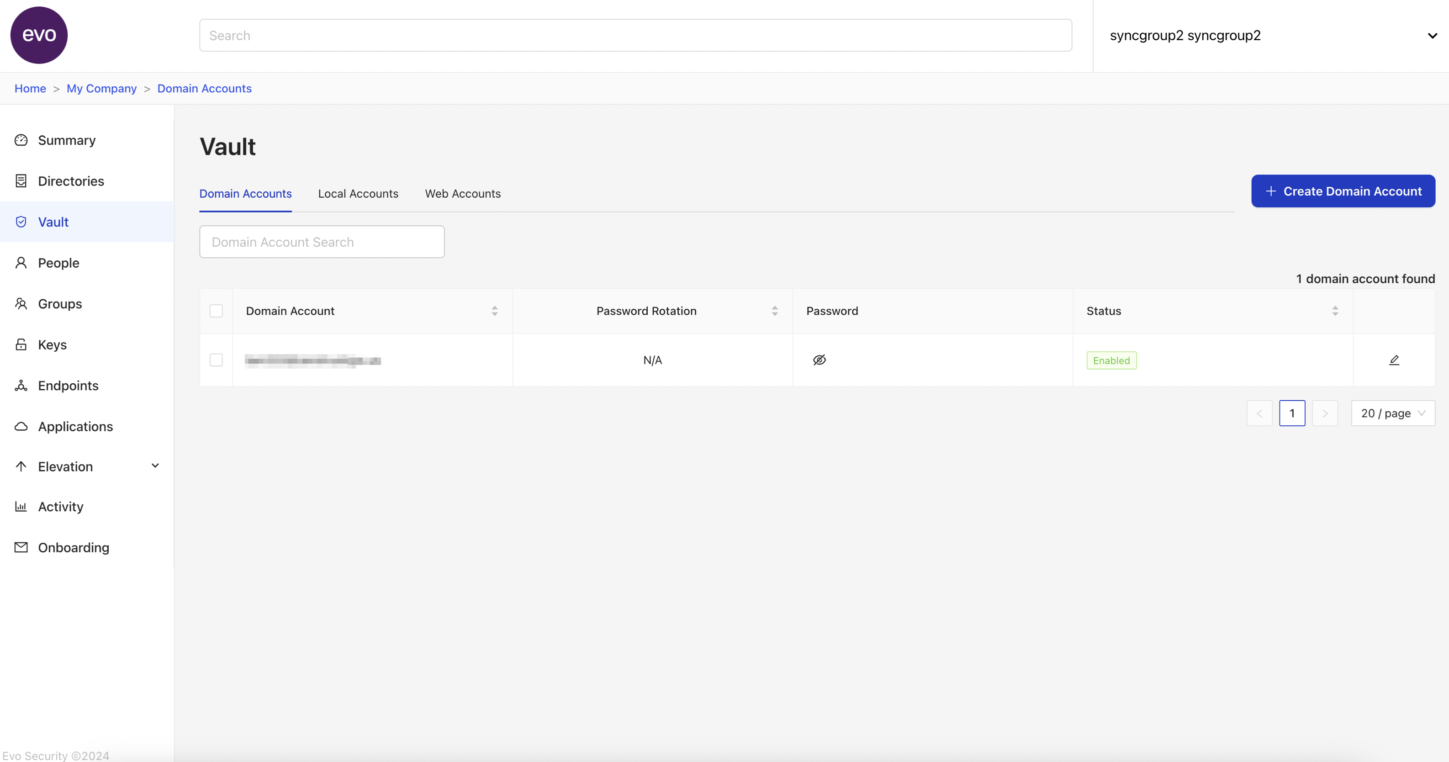Sort by Domain Account column
Screen dimensions: 1449x762
coord(494,311)
